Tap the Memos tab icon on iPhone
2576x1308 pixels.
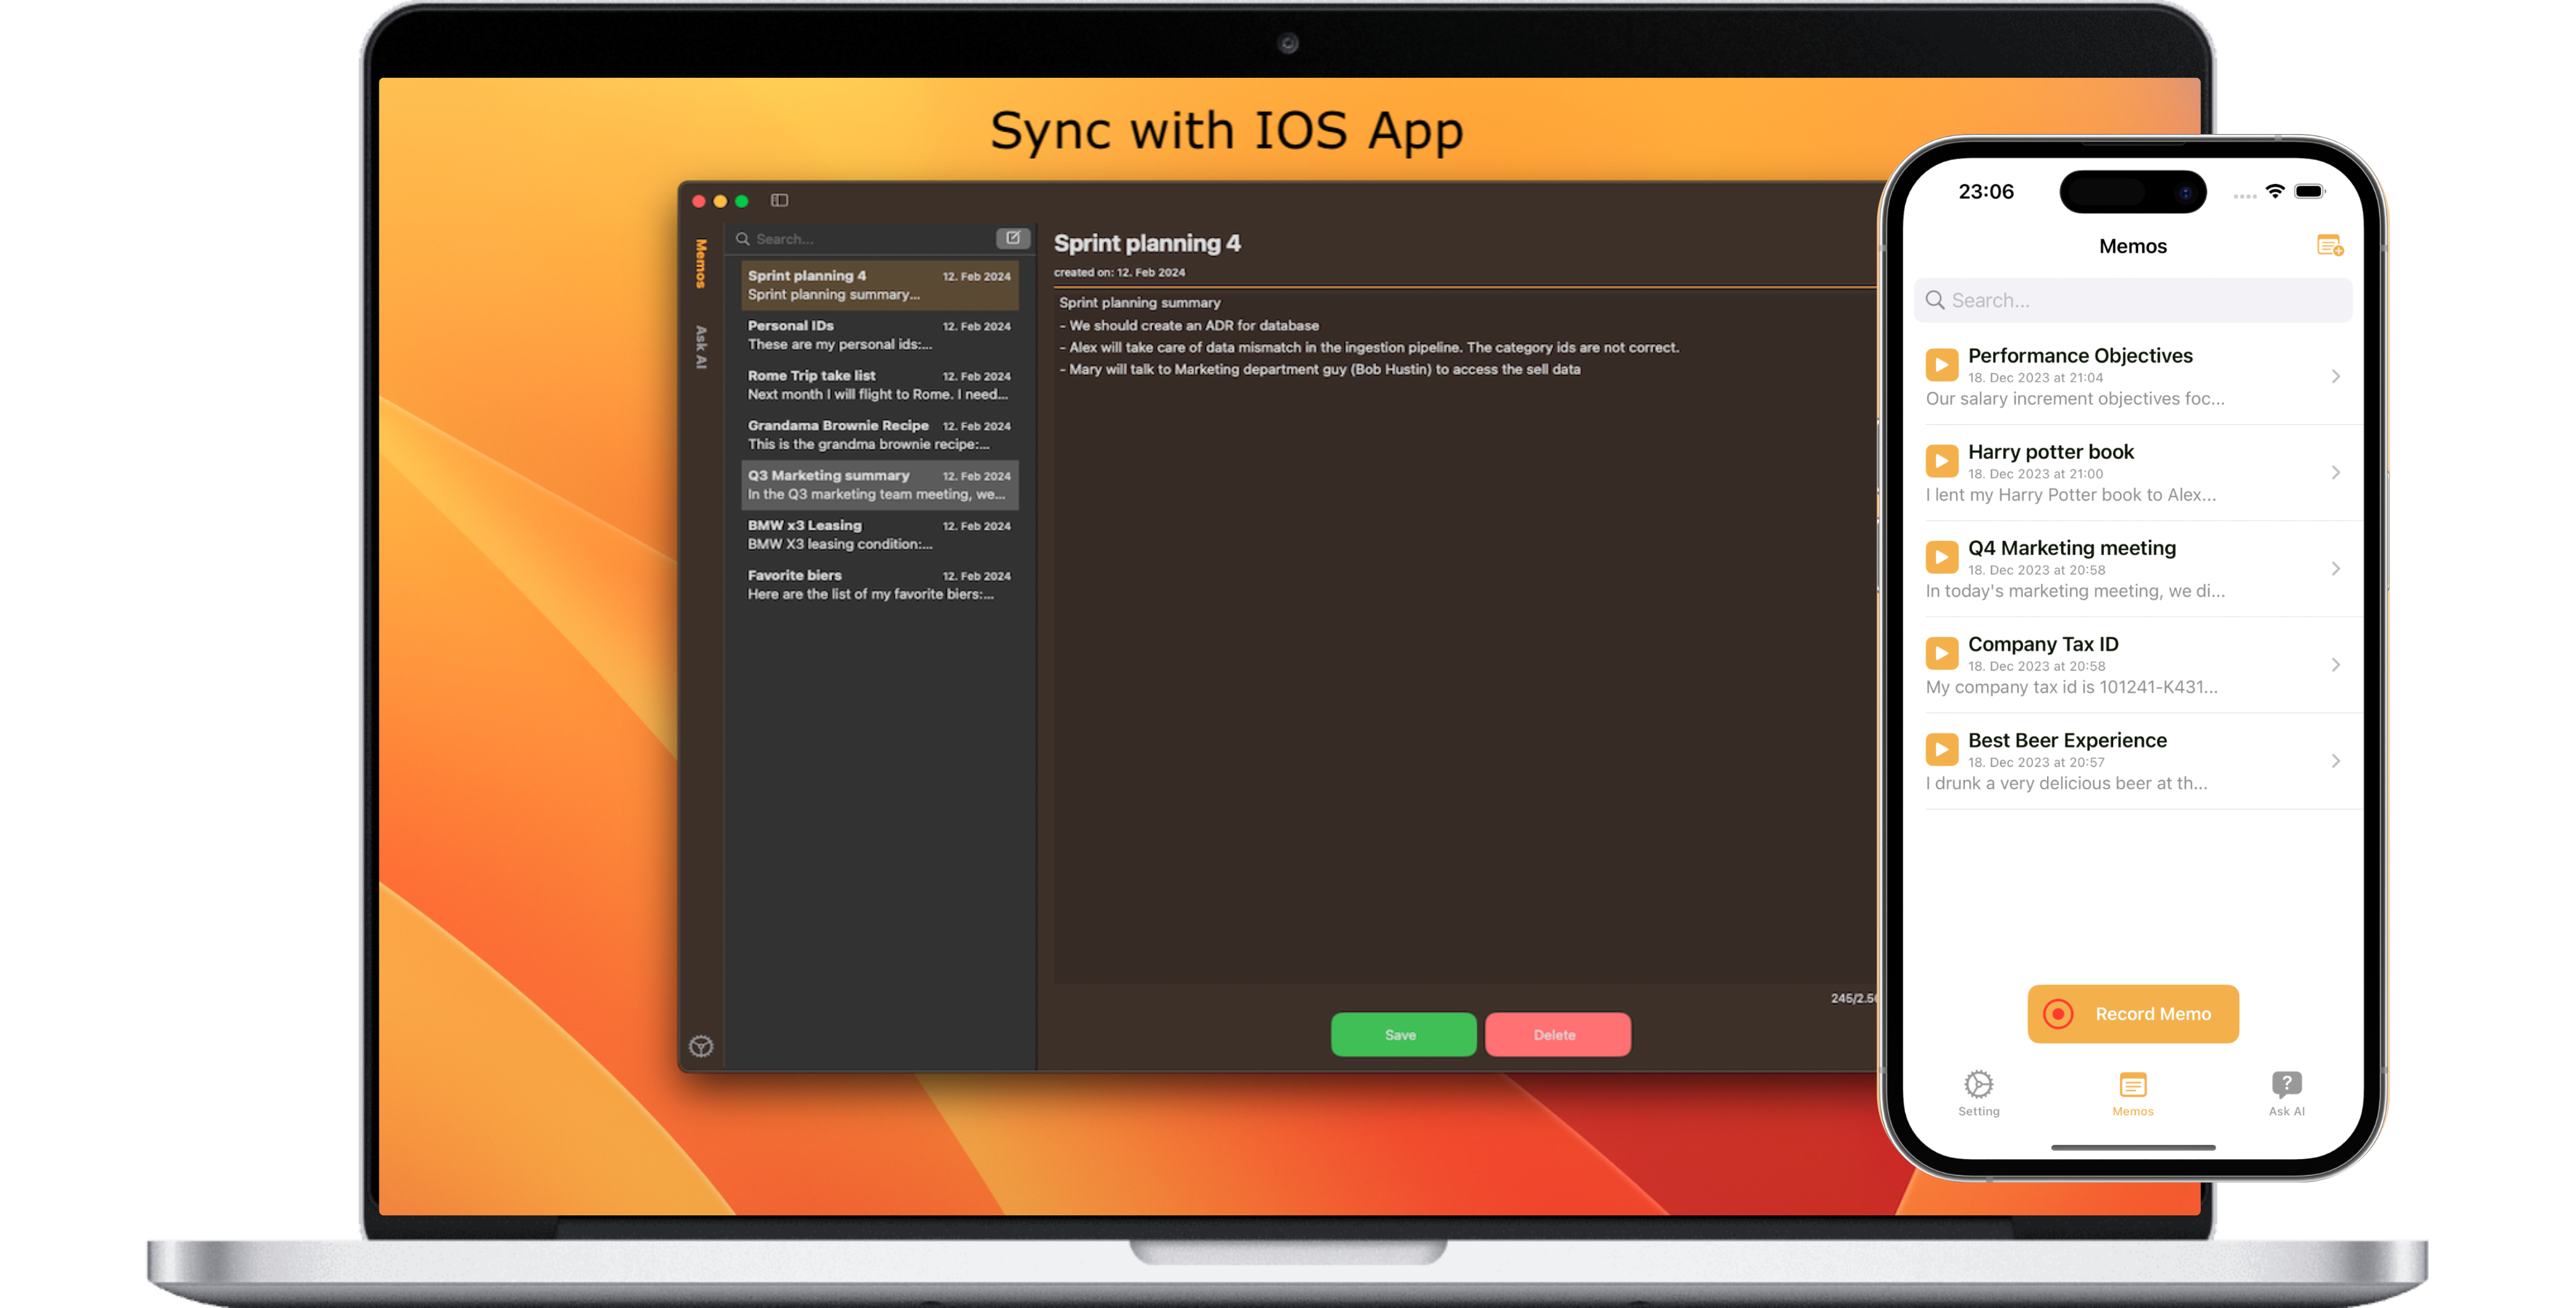(x=2132, y=1085)
